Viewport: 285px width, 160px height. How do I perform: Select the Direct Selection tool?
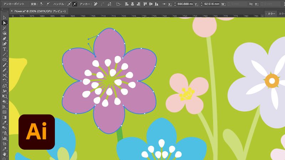5,23
